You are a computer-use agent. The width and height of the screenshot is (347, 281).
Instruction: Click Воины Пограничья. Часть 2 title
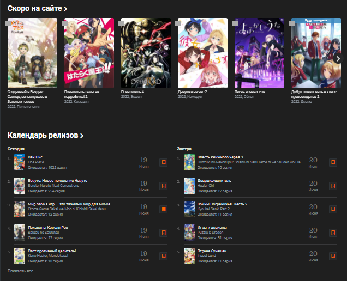(x=223, y=204)
